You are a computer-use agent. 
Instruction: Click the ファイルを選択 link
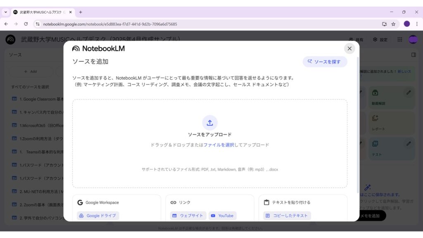point(219,145)
